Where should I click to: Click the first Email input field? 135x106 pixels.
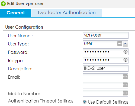(105, 77)
